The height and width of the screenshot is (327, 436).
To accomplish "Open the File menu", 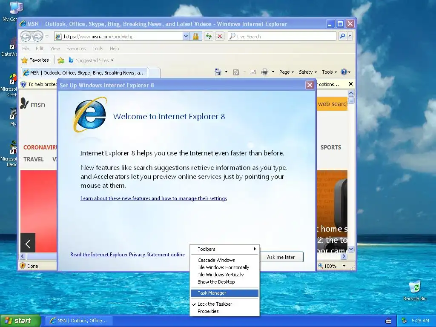I will pyautogui.click(x=26, y=49).
